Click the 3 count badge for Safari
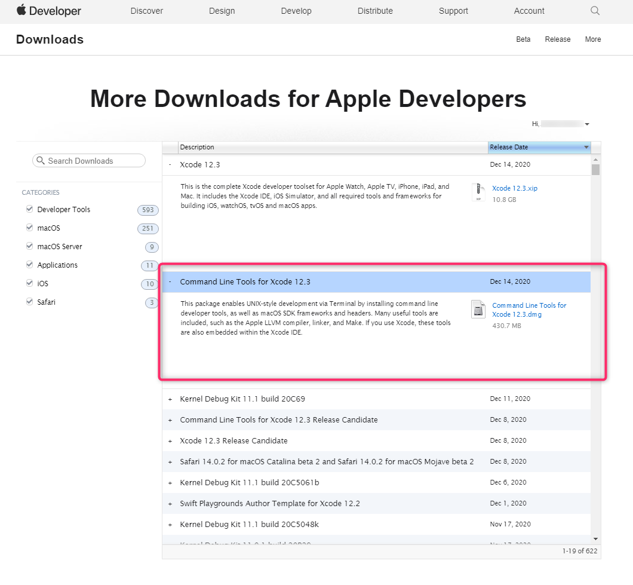Image resolution: width=633 pixels, height=585 pixels. click(152, 302)
